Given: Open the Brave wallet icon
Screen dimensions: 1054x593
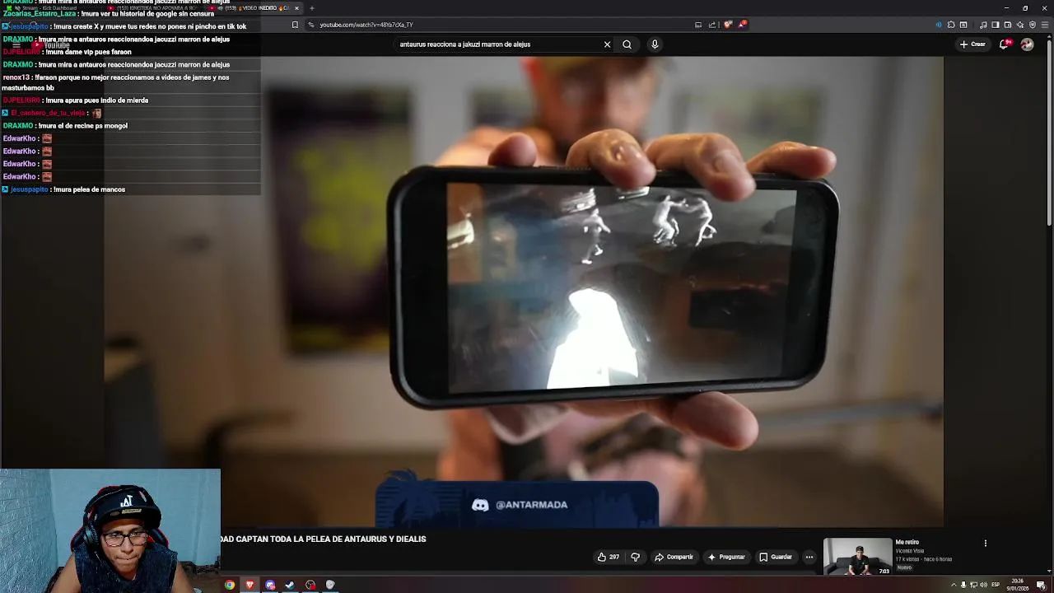Looking at the screenshot, I should 1007,25.
